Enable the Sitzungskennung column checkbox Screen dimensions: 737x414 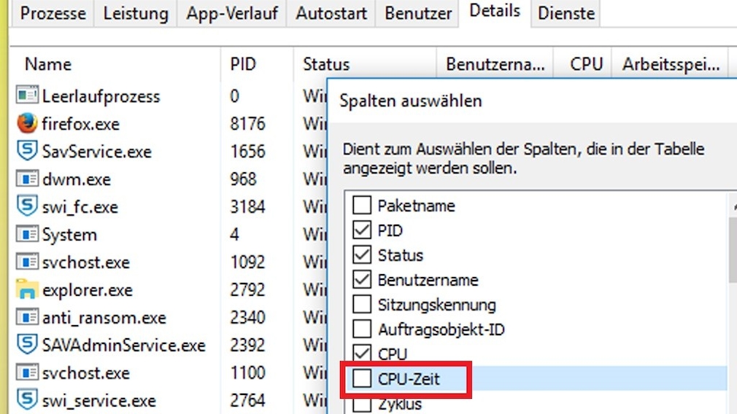(x=362, y=304)
